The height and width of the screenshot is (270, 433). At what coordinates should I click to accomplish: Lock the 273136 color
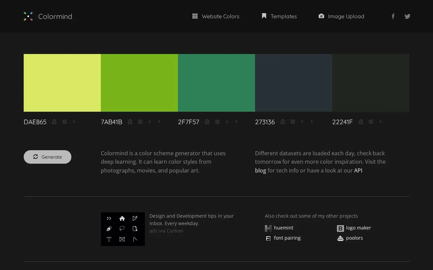282,122
